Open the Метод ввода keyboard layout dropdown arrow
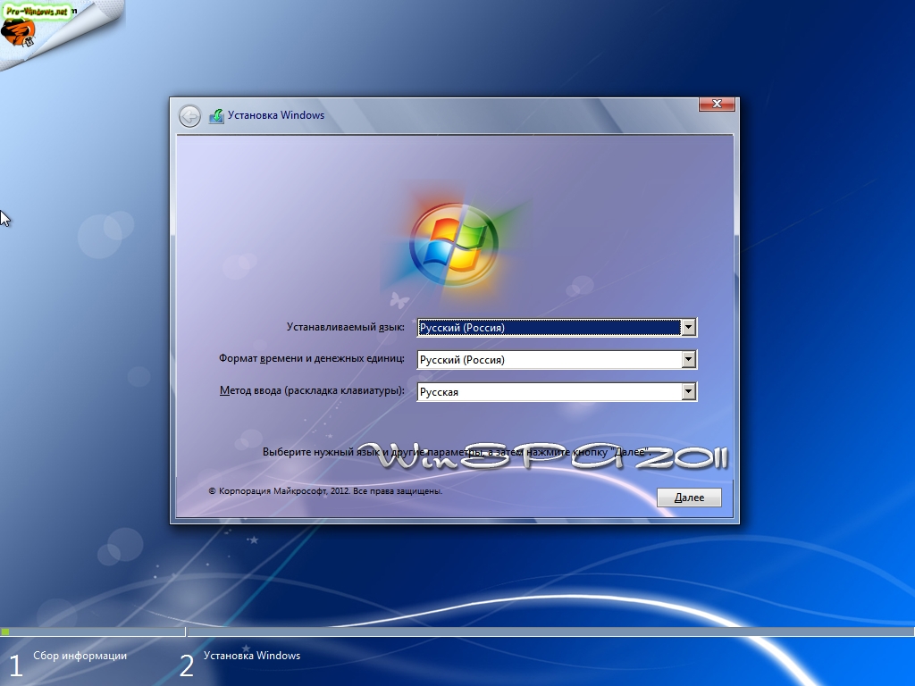Screen dimensions: 915x686 pos(689,391)
